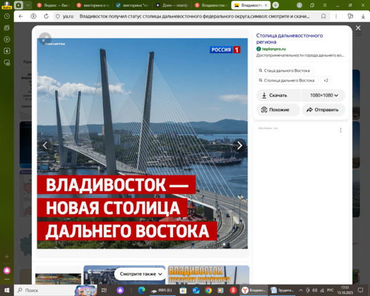Click the Windows Start button on taskbar

[7, 290]
